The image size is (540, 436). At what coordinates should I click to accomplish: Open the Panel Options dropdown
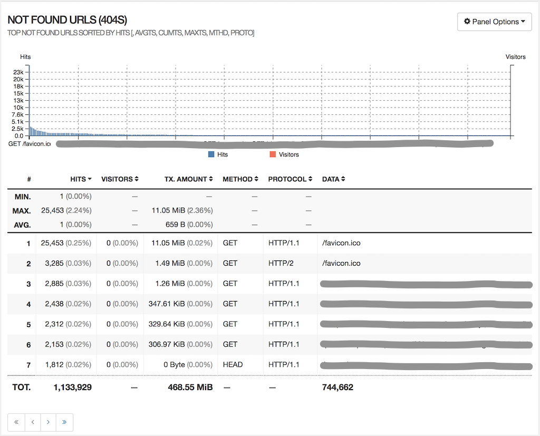[494, 22]
